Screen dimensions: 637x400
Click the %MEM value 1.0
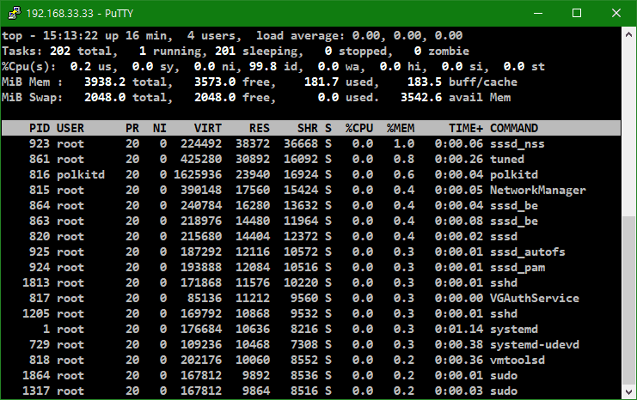(x=404, y=144)
